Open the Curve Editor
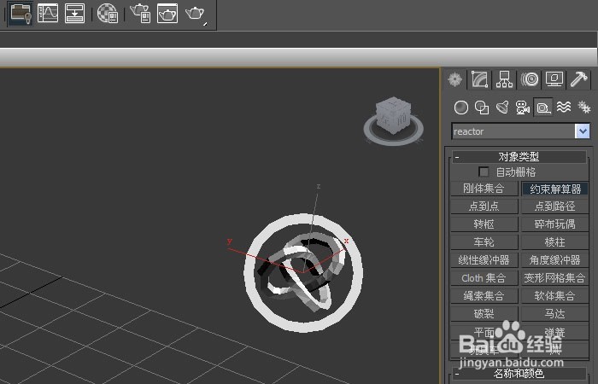This screenshot has width=598, height=384. point(48,13)
